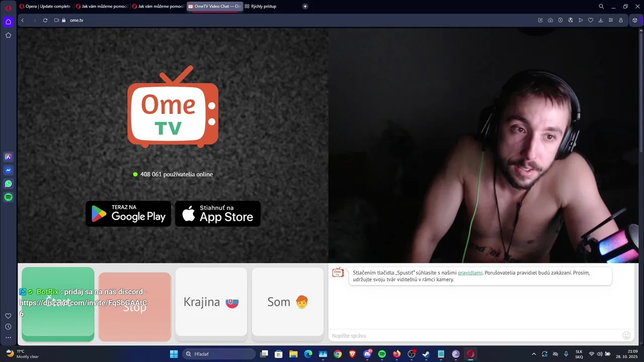Open File Explorer from the taskbar

coord(293,354)
